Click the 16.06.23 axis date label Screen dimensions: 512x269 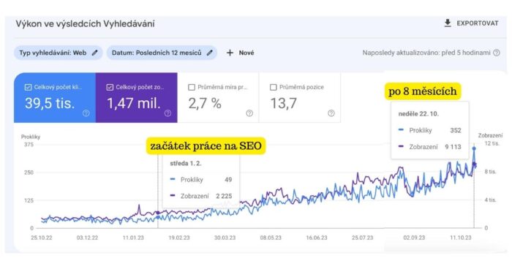[x=317, y=238]
